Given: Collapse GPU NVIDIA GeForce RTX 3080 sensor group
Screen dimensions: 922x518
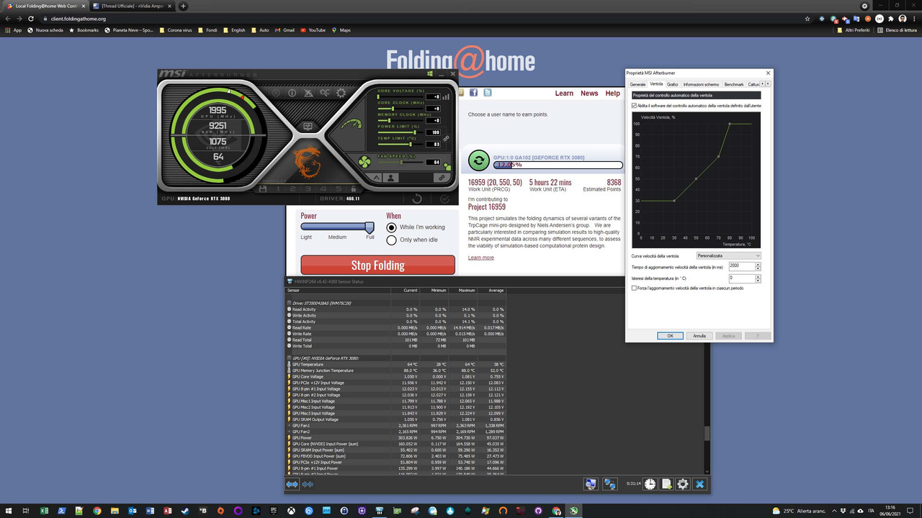Looking at the screenshot, I should pos(290,358).
